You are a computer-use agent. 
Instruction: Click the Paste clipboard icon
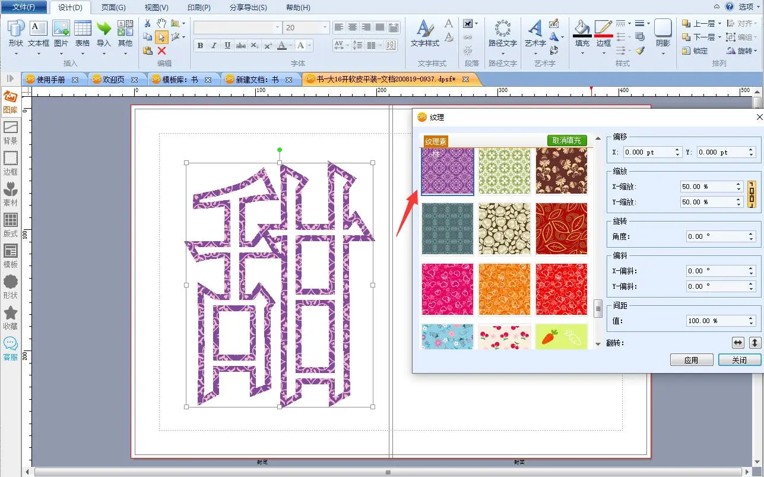[x=148, y=50]
